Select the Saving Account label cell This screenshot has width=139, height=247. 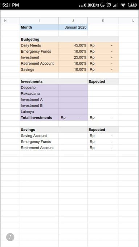[39, 136]
